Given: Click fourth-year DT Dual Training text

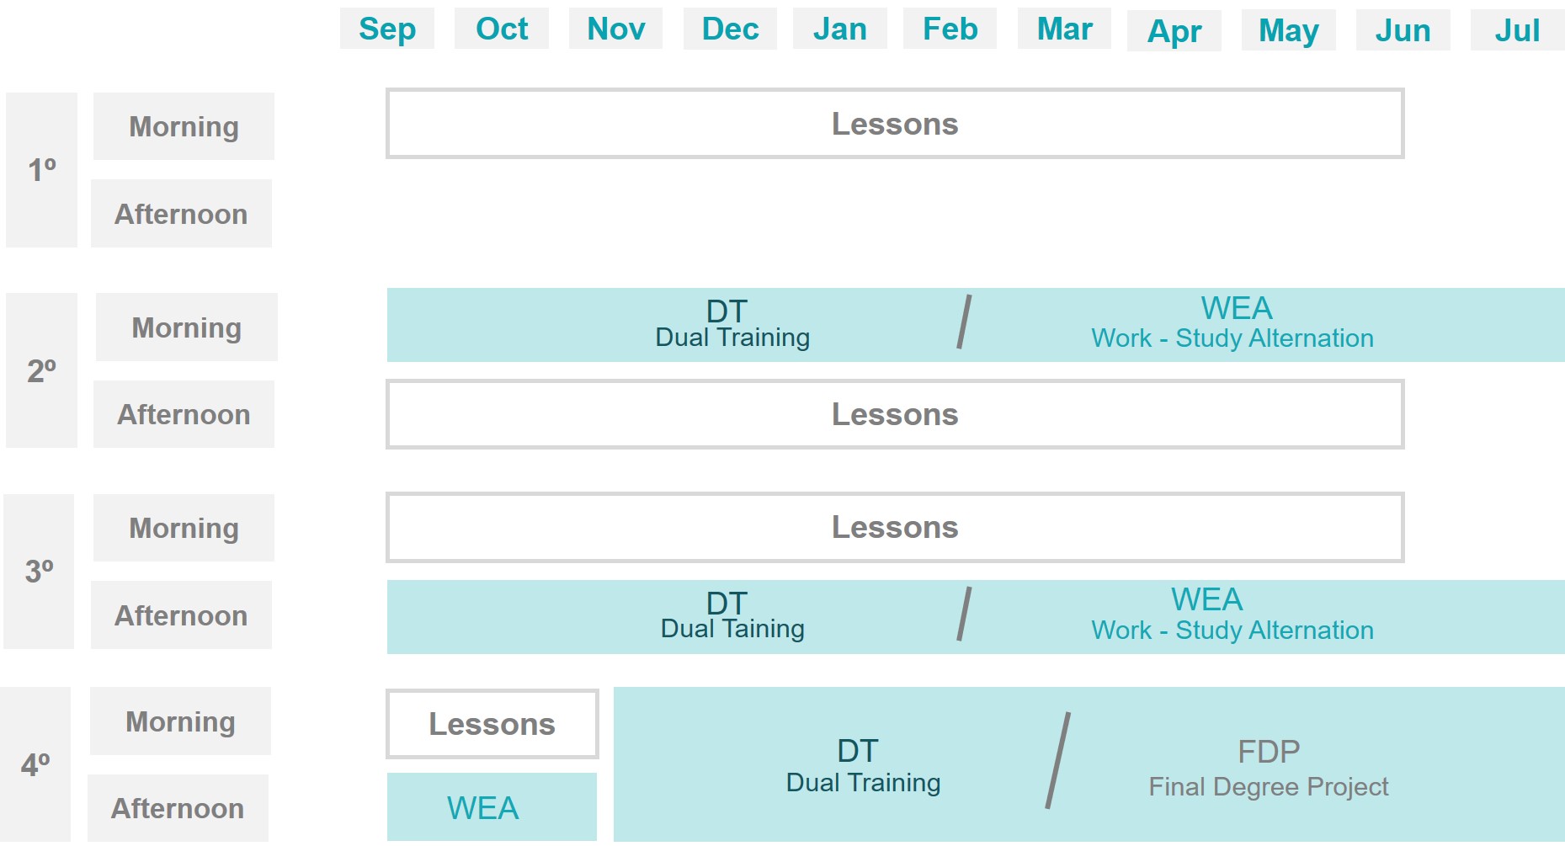Looking at the screenshot, I should tap(863, 766).
